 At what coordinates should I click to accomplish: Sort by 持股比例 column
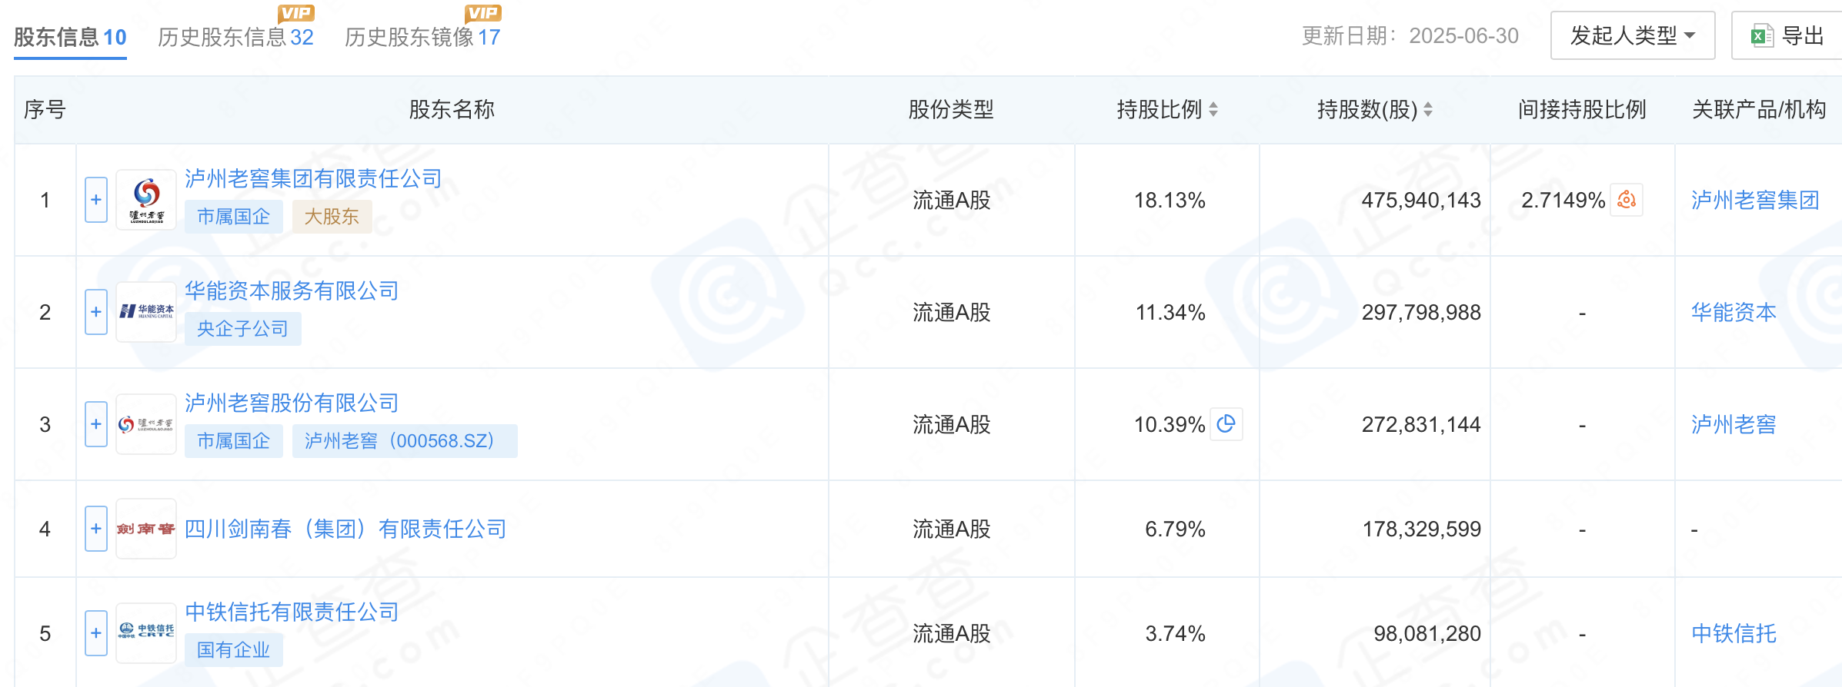[x=1213, y=110]
